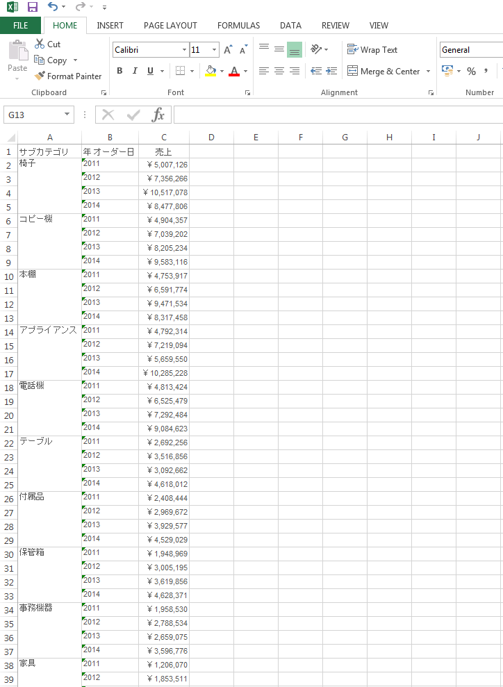Select cell with ¥10,517,078
This screenshot has width=503, height=687.
[x=164, y=193]
